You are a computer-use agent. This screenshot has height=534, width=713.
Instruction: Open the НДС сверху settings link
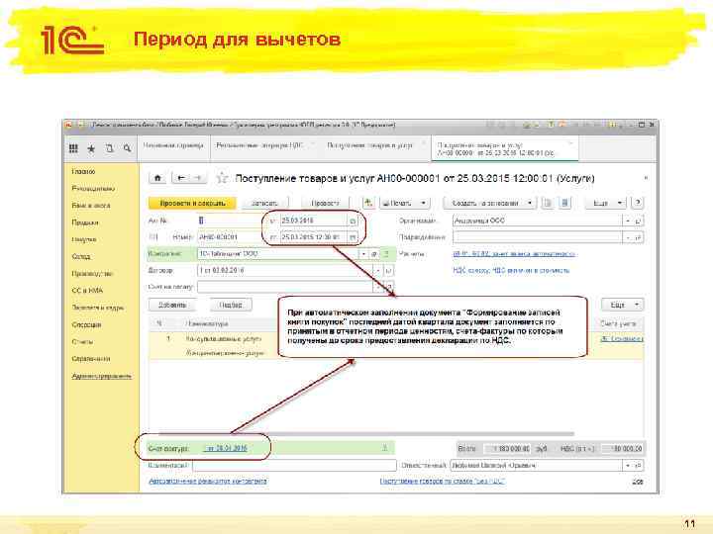511,271
